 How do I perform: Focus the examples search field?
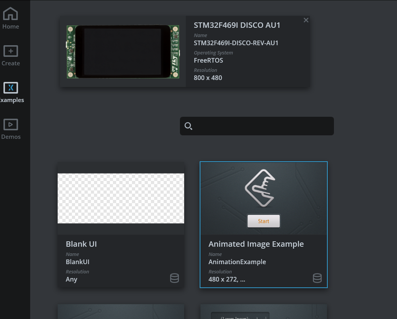(x=257, y=126)
